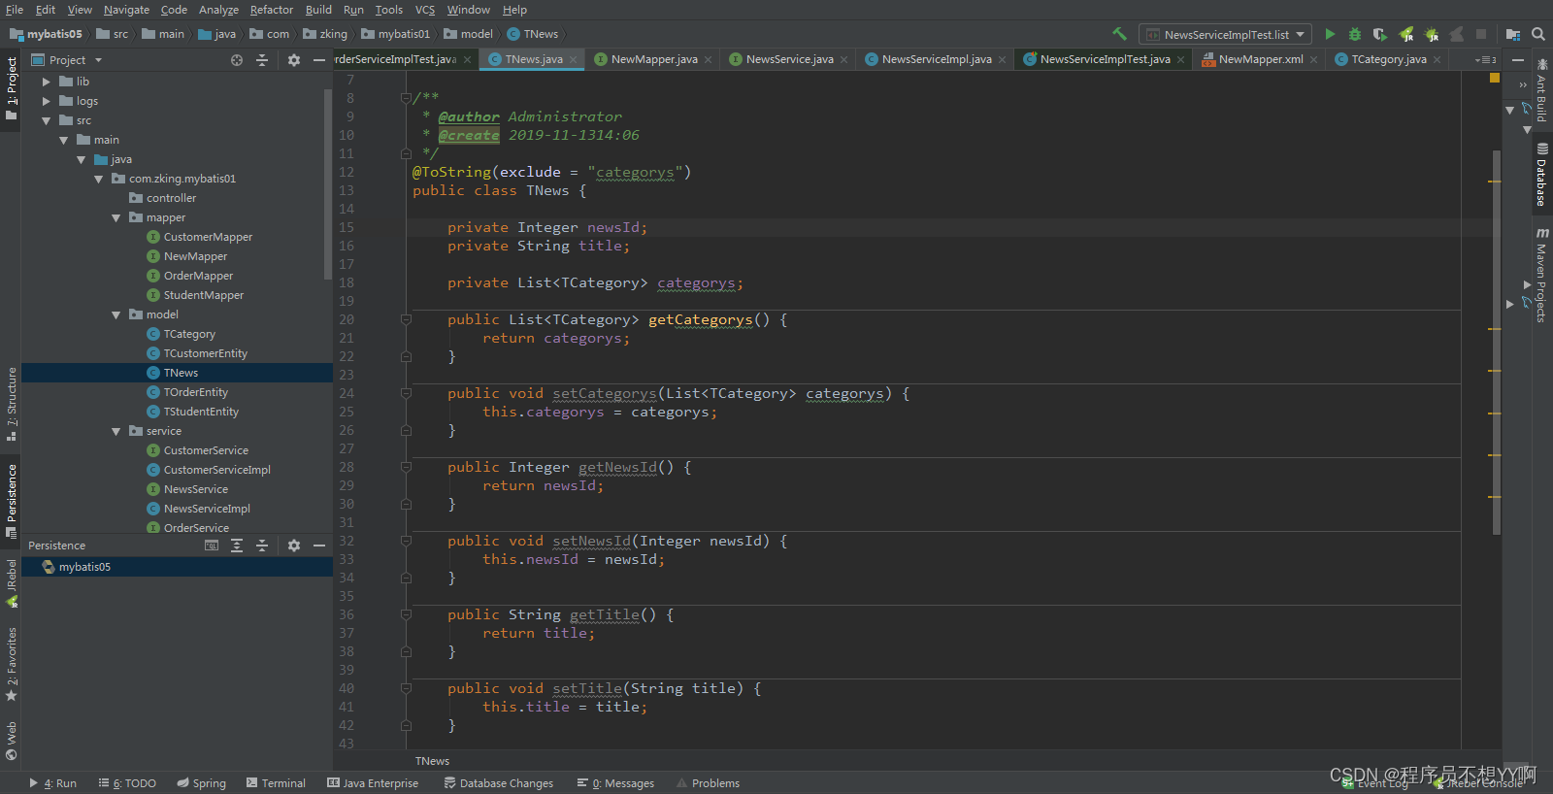Select NewsServiceImpl in project tree

(207, 509)
